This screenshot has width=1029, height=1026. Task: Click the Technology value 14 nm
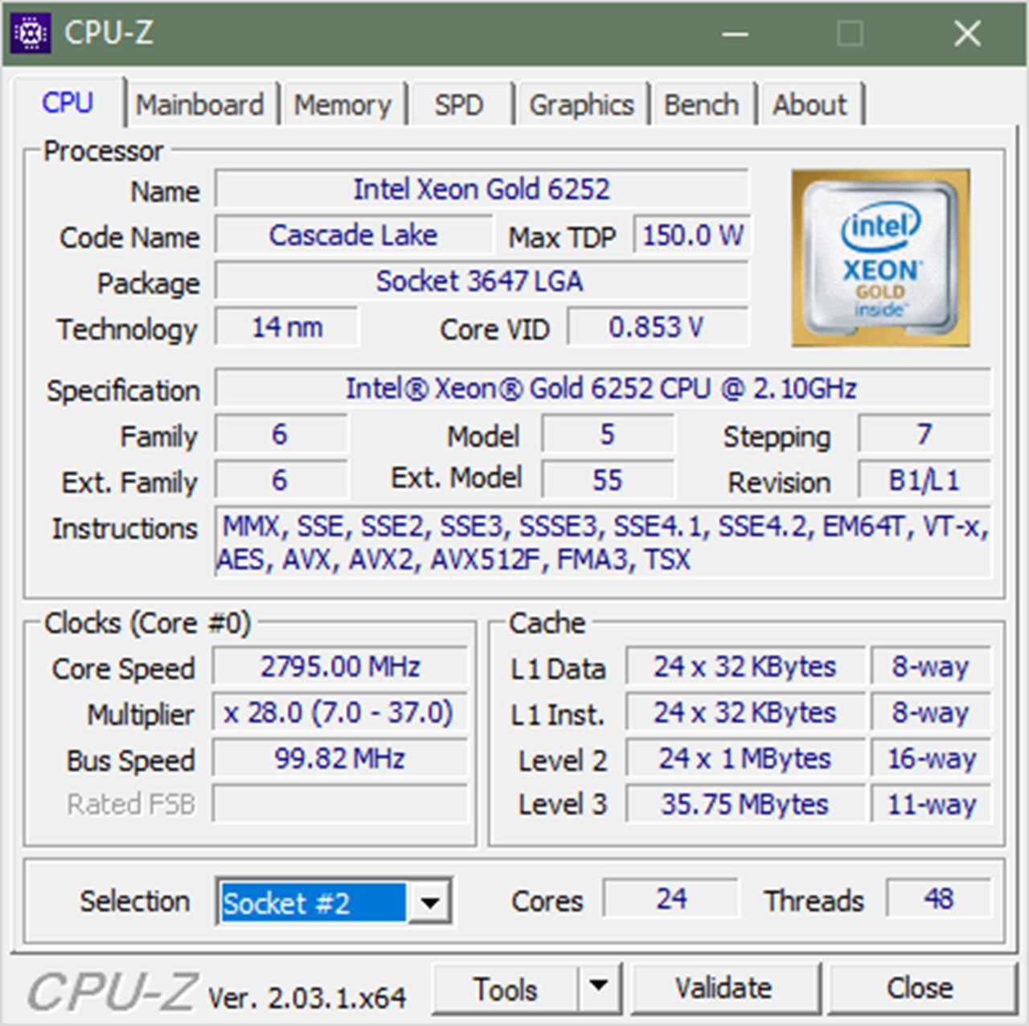coord(287,327)
